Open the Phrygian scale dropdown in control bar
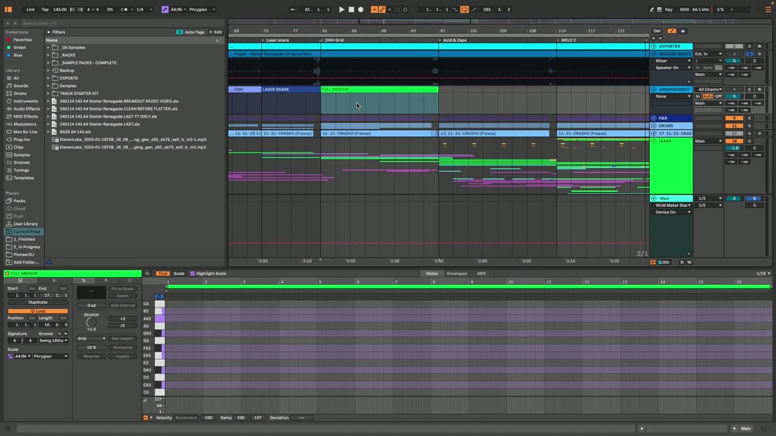 tap(202, 10)
